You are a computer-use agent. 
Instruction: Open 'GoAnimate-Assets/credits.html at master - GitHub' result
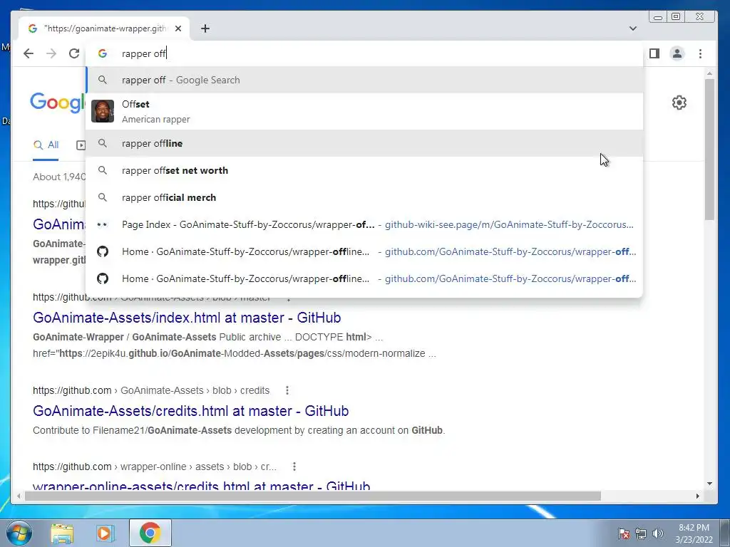pos(190,411)
